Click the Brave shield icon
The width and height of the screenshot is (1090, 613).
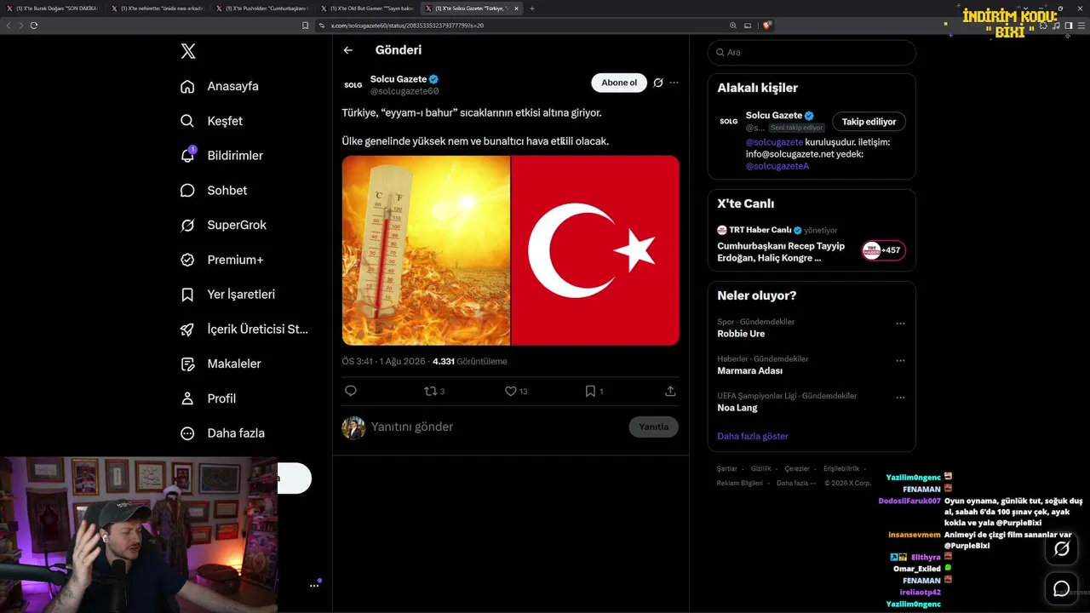coord(767,26)
